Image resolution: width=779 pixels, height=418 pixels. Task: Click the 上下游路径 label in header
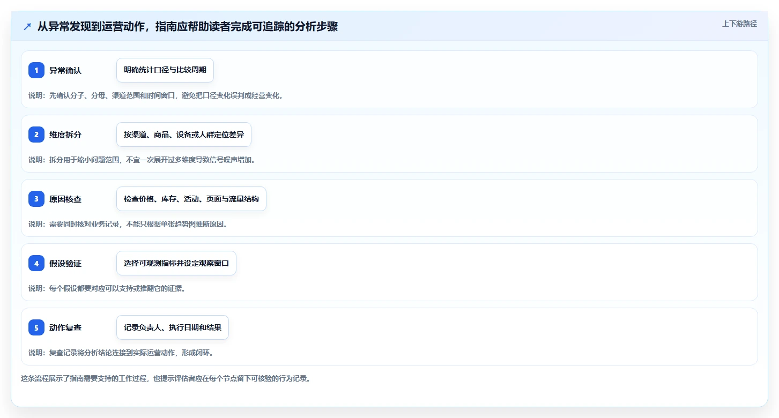point(739,24)
